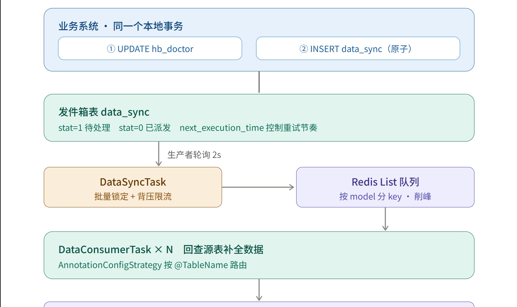The height and width of the screenshot is (307, 517).
Task: Click the stat=0 已派发 label
Action: [x=145, y=128]
